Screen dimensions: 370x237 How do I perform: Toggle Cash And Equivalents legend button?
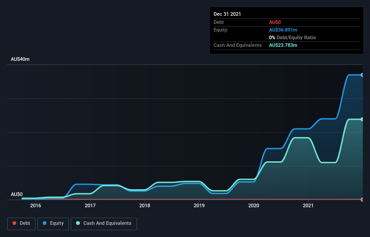pos(104,223)
